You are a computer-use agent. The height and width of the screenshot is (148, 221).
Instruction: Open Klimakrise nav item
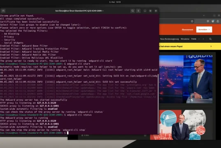(185, 39)
